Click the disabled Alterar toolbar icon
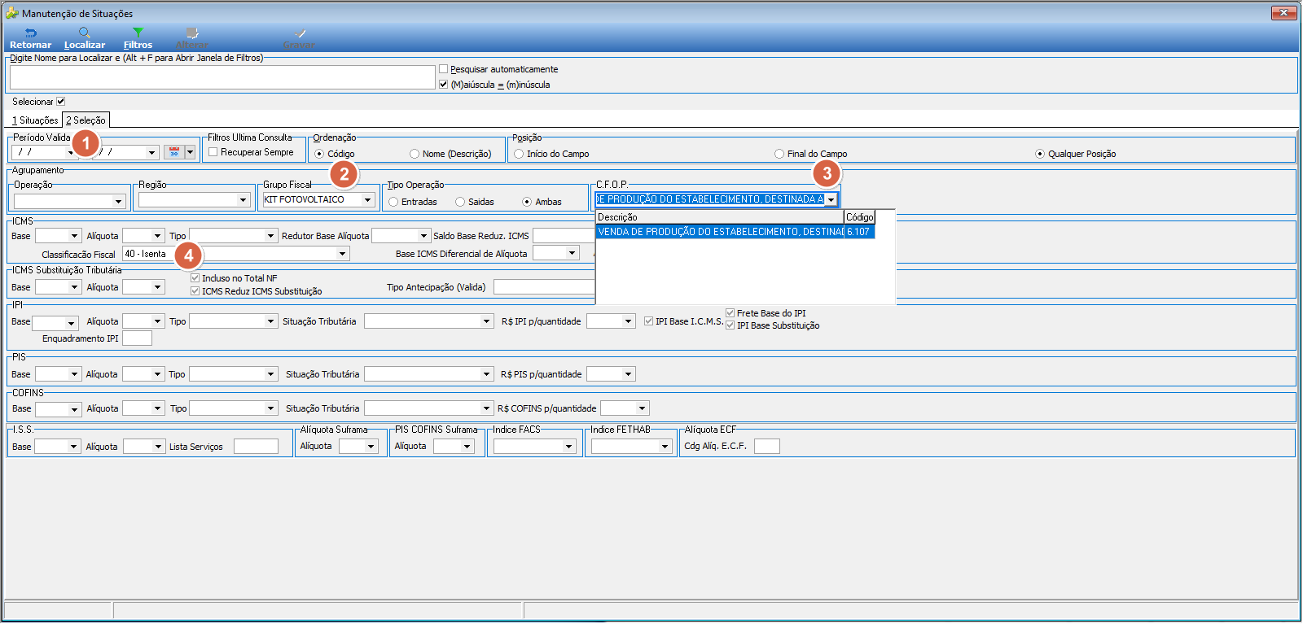 click(192, 33)
